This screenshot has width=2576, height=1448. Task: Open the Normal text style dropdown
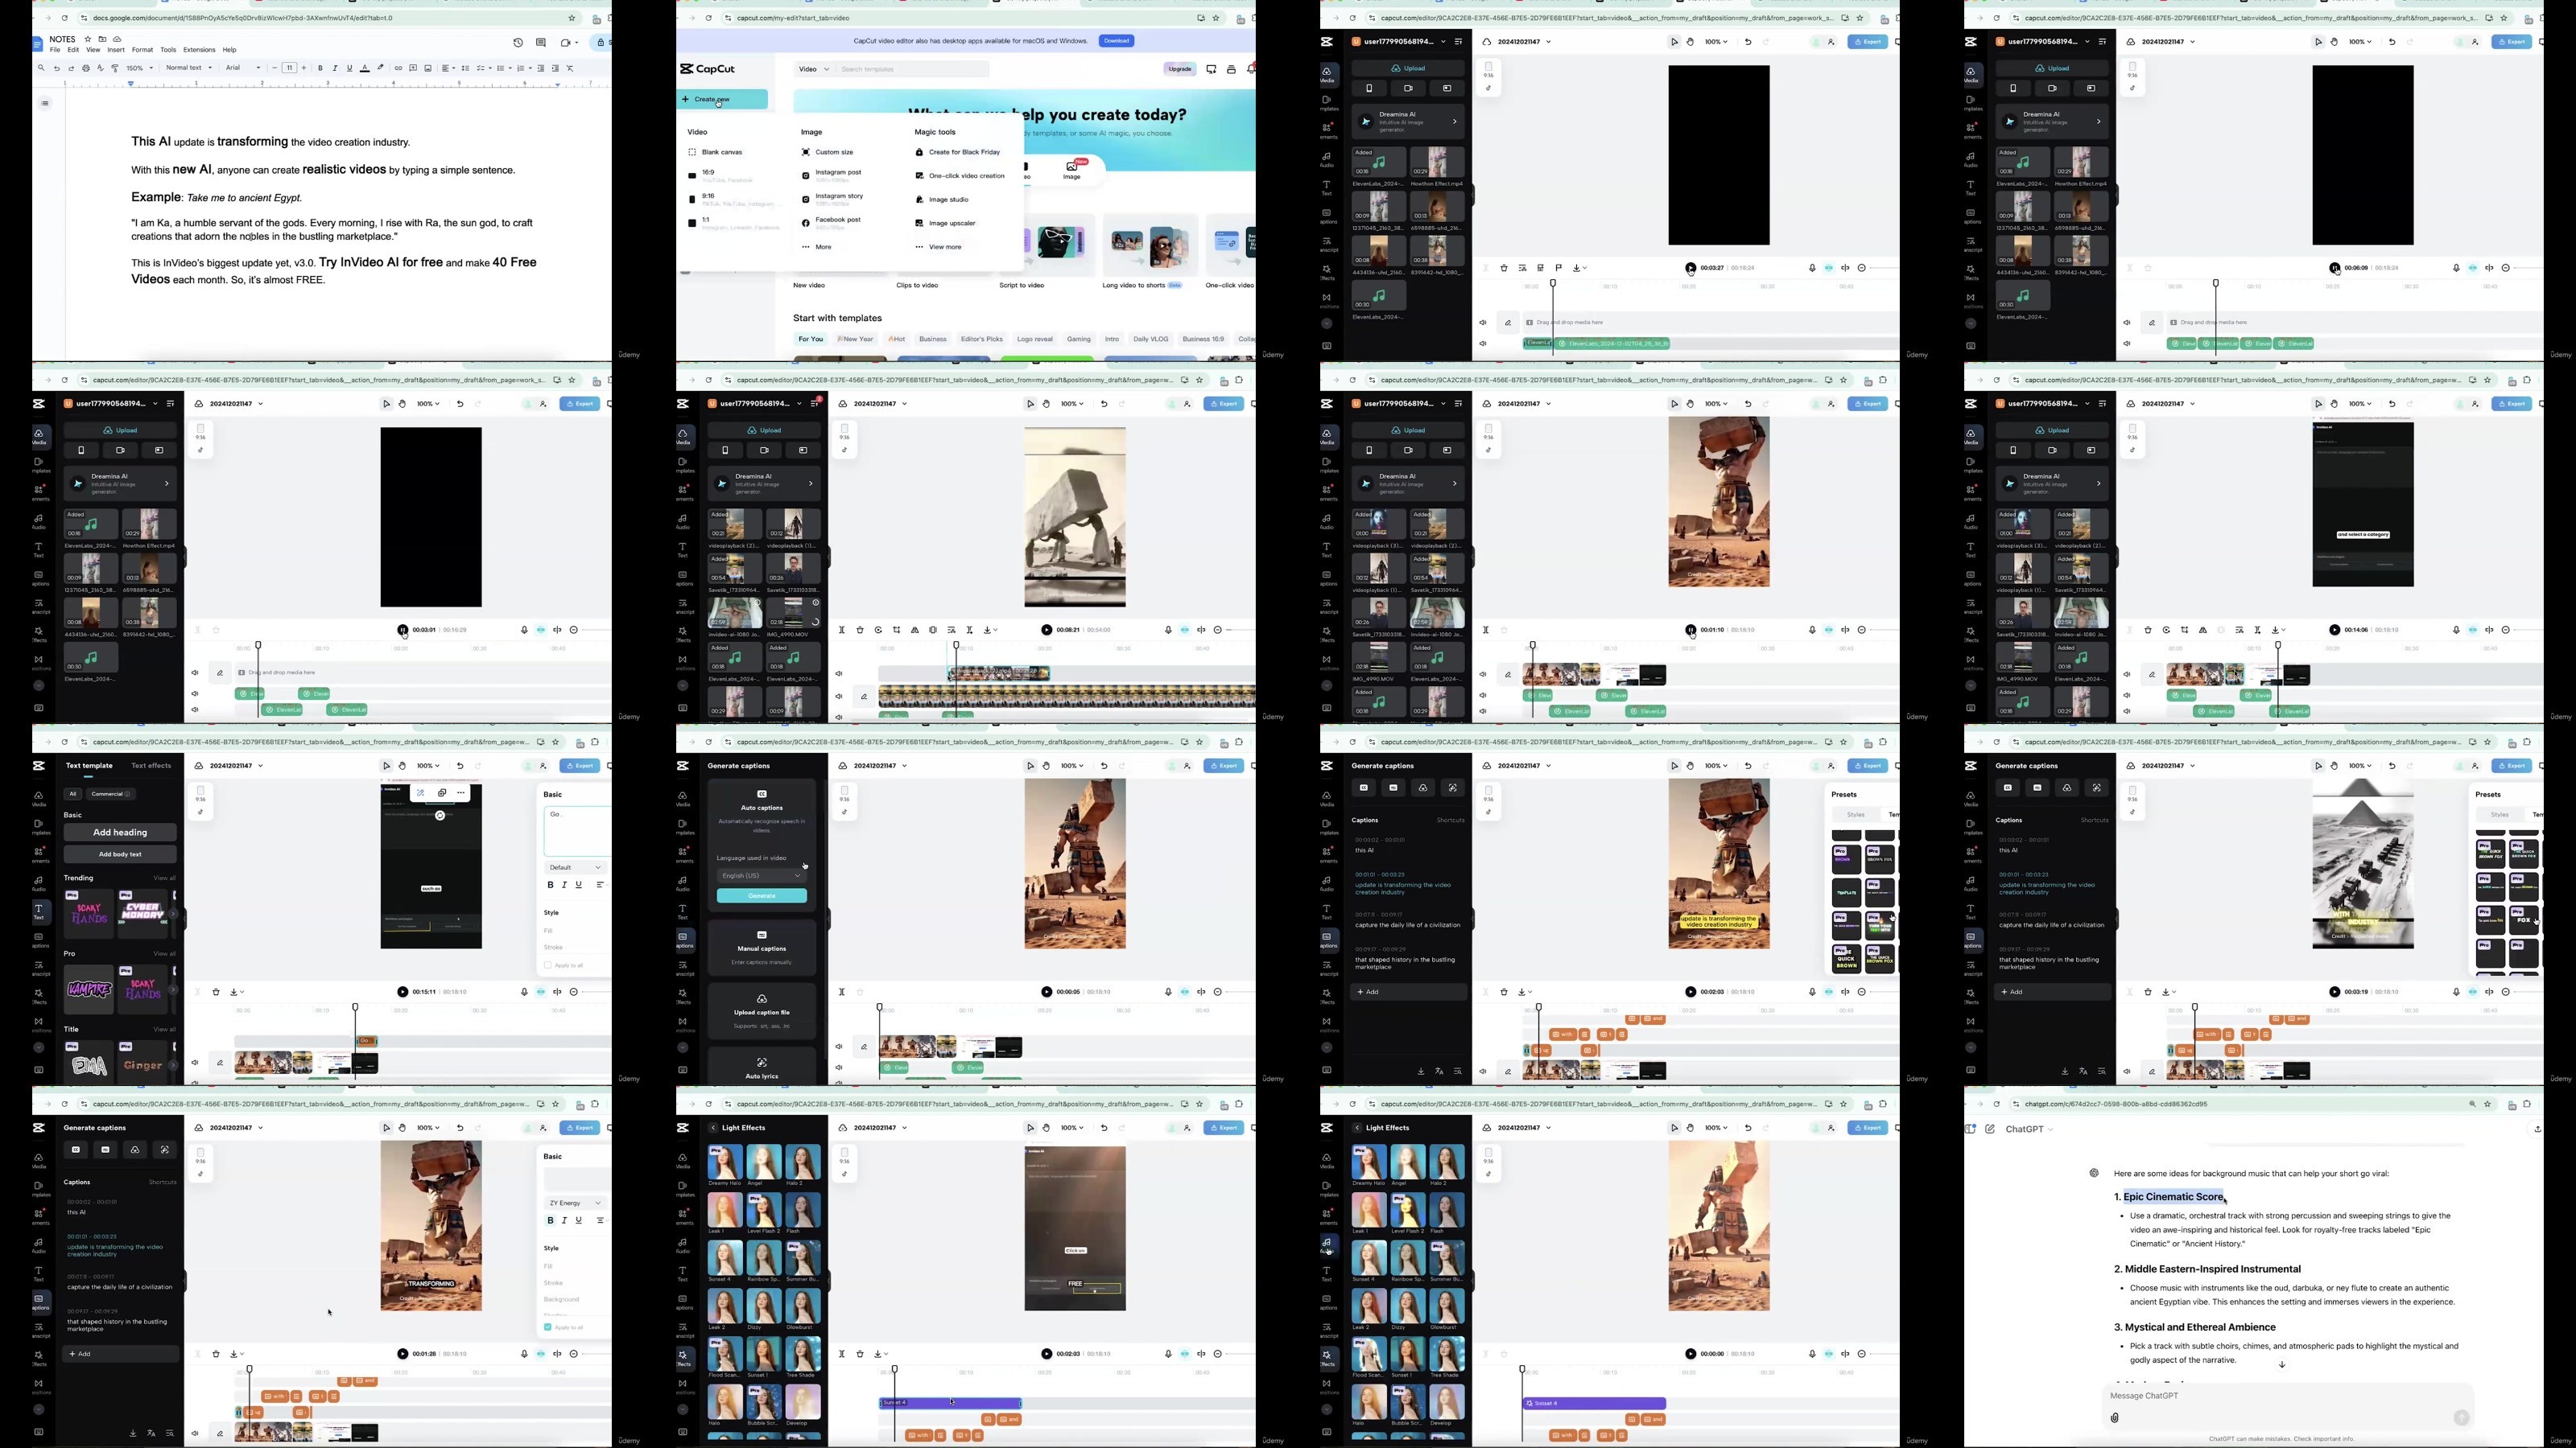pos(189,68)
